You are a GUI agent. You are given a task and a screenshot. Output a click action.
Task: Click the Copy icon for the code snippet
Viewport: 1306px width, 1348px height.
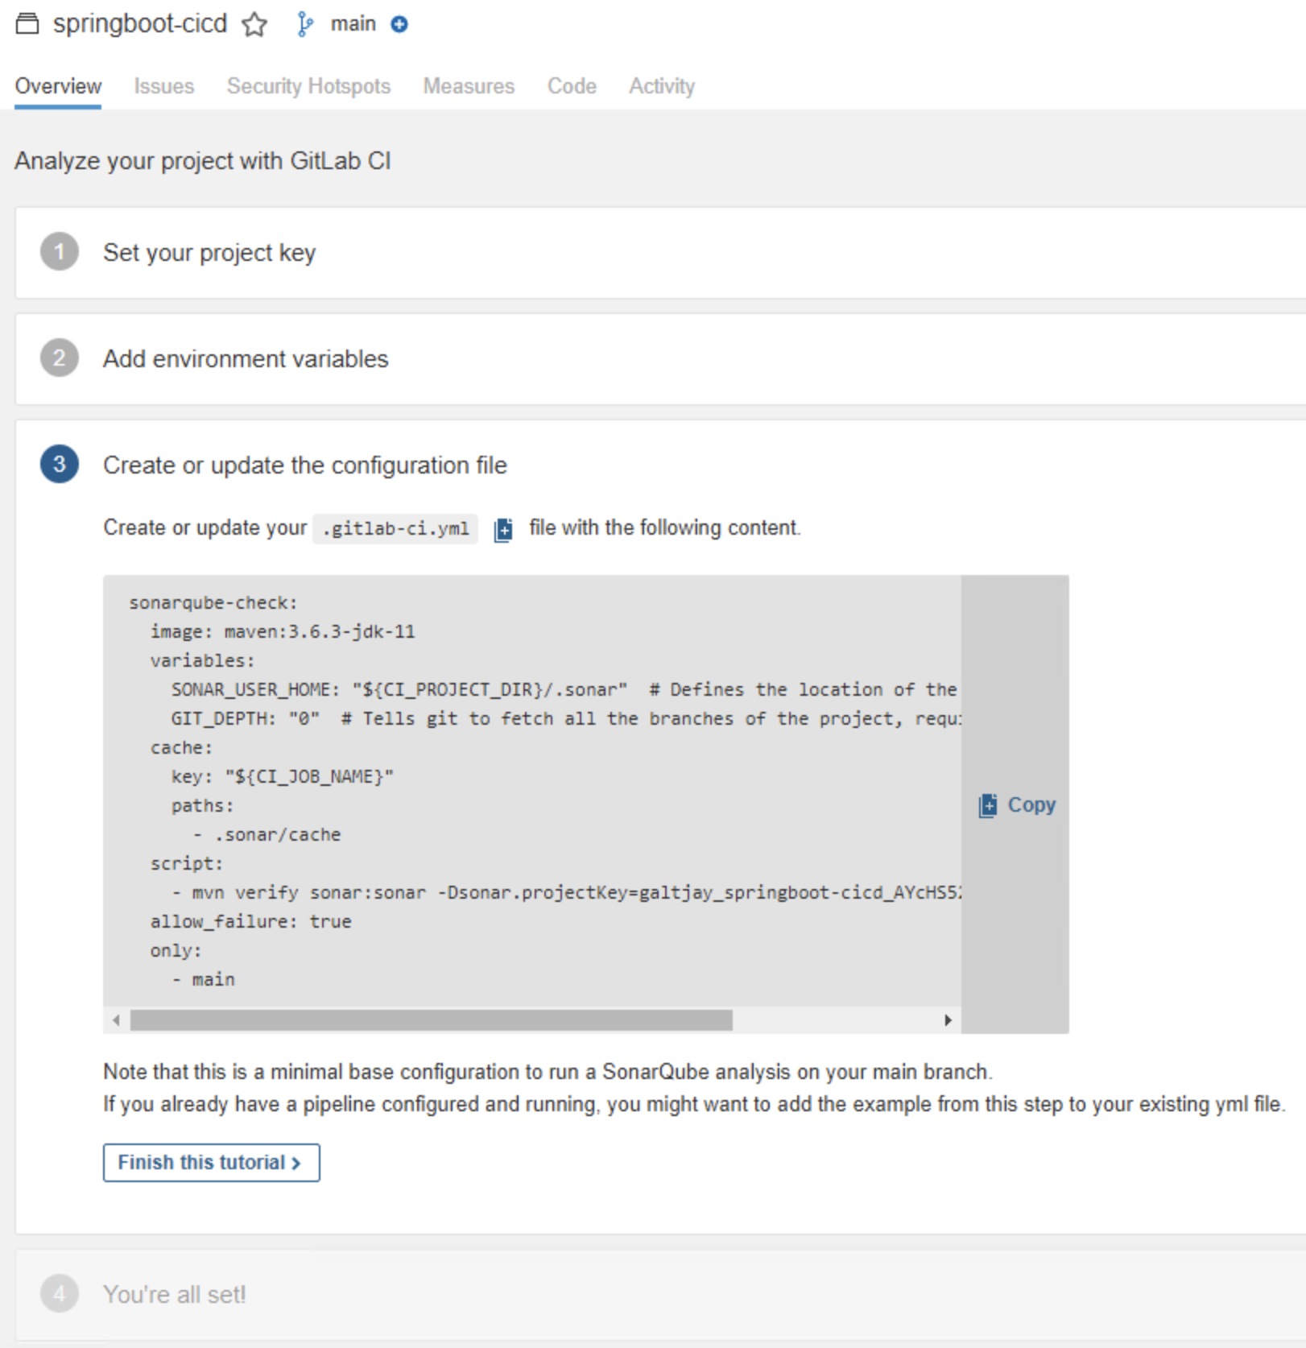(987, 805)
